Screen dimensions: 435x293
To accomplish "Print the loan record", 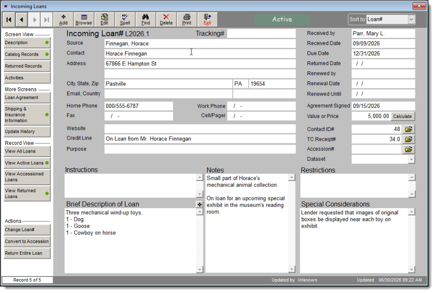I will pos(187,20).
